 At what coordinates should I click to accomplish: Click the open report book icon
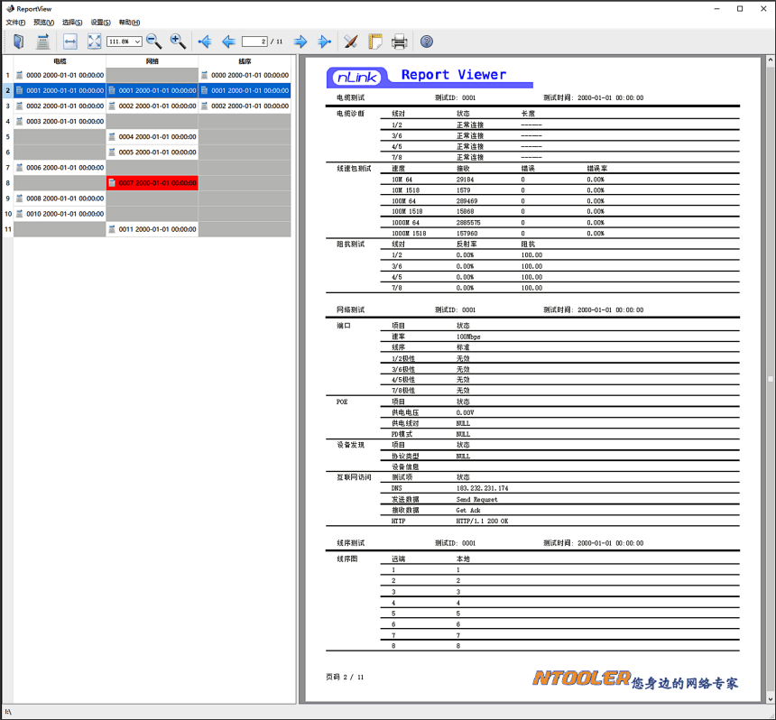[x=18, y=42]
